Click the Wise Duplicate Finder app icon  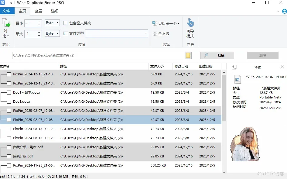tap(3, 2)
